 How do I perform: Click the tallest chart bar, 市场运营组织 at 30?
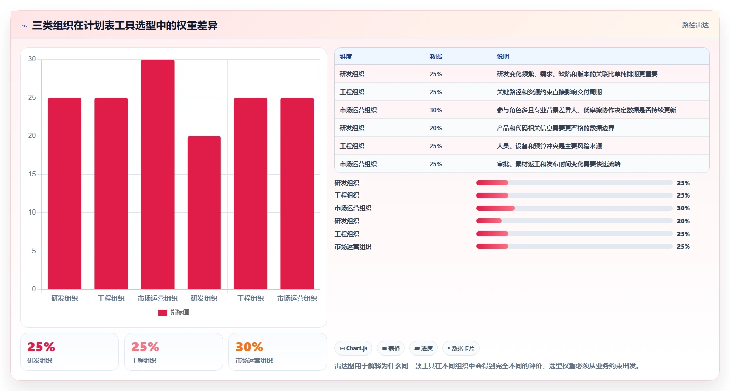coord(158,174)
